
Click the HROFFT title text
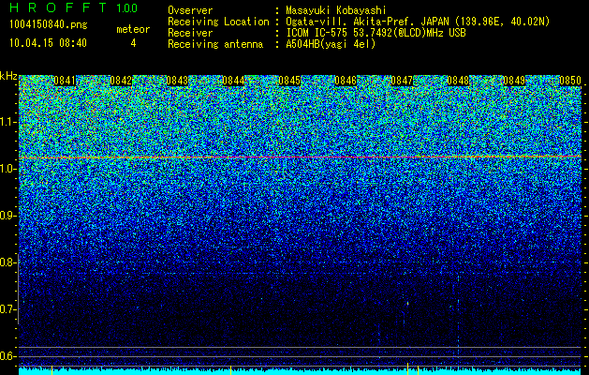click(x=58, y=7)
